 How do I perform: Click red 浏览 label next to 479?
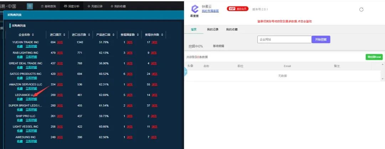(x=60, y=53)
